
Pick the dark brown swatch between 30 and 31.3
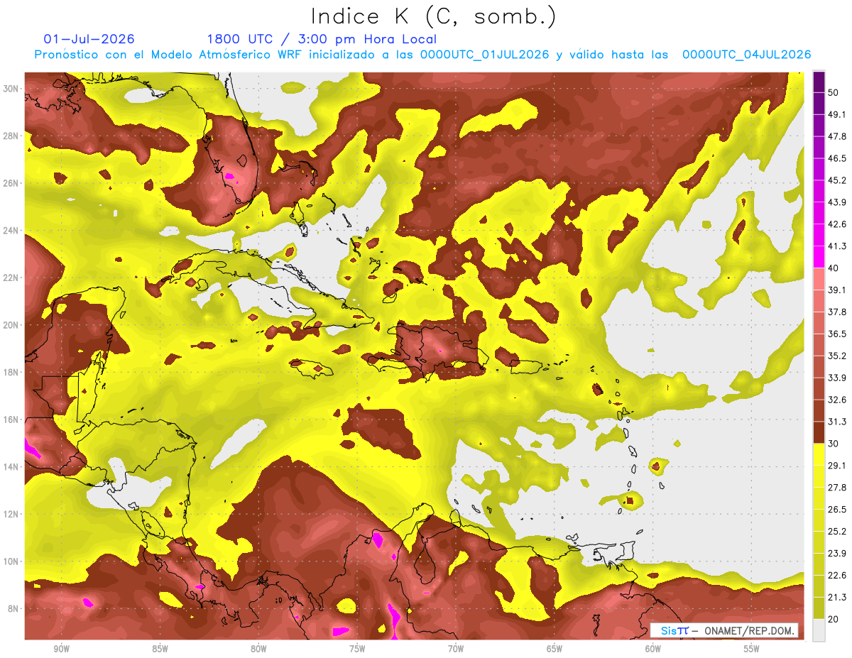819,433
